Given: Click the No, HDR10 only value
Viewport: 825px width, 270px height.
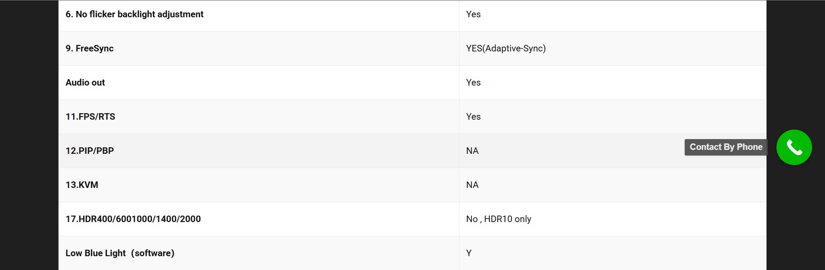Looking at the screenshot, I should click(498, 219).
